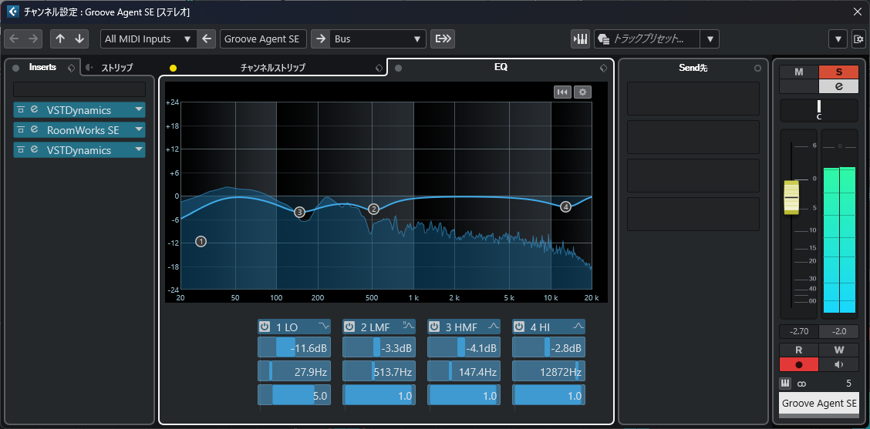This screenshot has width=870, height=429.
Task: Switch to the ストリップ tab
Action: (116, 69)
